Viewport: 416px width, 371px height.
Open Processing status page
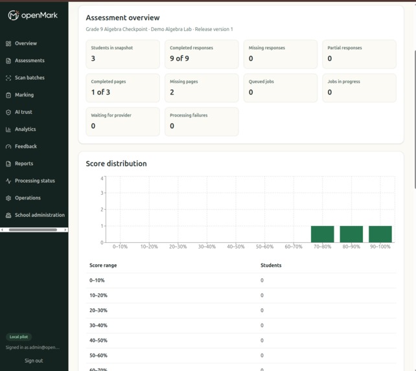[35, 181]
